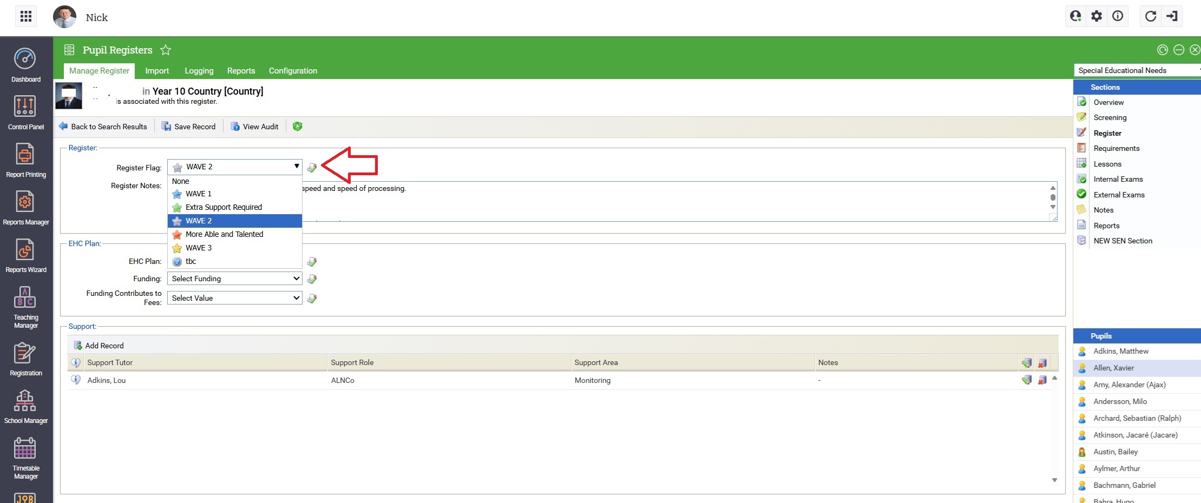The width and height of the screenshot is (1201, 503).
Task: Switch to the Configuration tab
Action: pyautogui.click(x=293, y=71)
